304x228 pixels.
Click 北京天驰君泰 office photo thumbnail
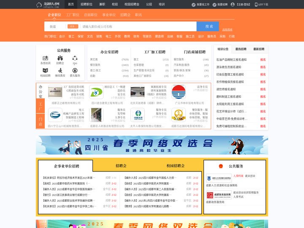pos(138,92)
